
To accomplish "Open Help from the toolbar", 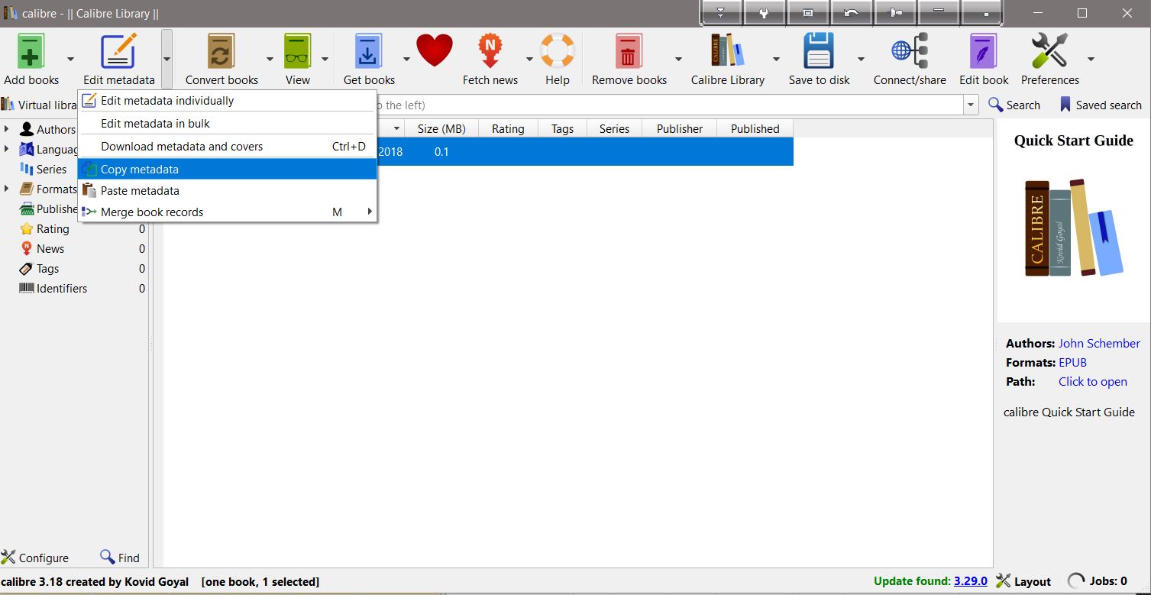I will point(557,51).
